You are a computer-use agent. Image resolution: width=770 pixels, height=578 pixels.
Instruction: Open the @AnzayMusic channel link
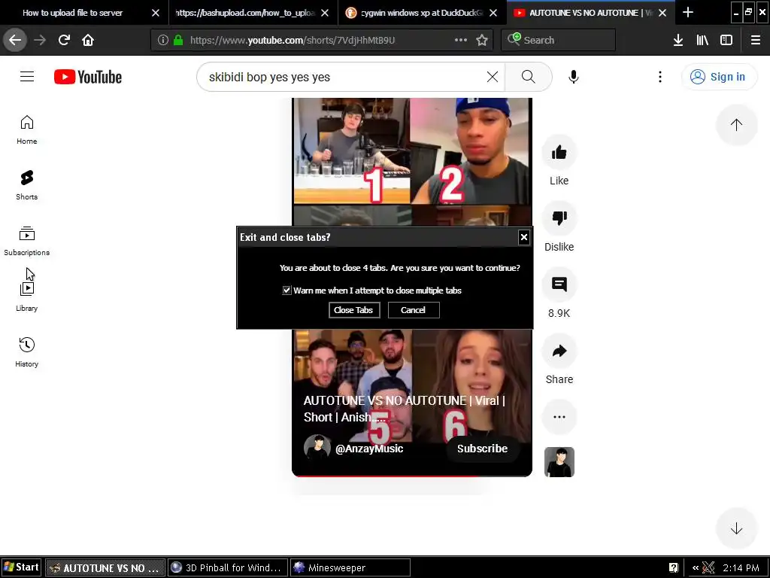(368, 449)
